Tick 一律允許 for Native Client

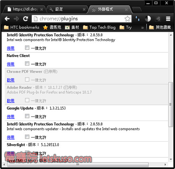point(27,63)
